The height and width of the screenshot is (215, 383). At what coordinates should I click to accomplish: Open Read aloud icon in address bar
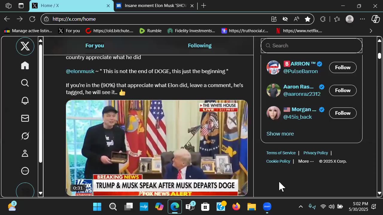coord(296,19)
